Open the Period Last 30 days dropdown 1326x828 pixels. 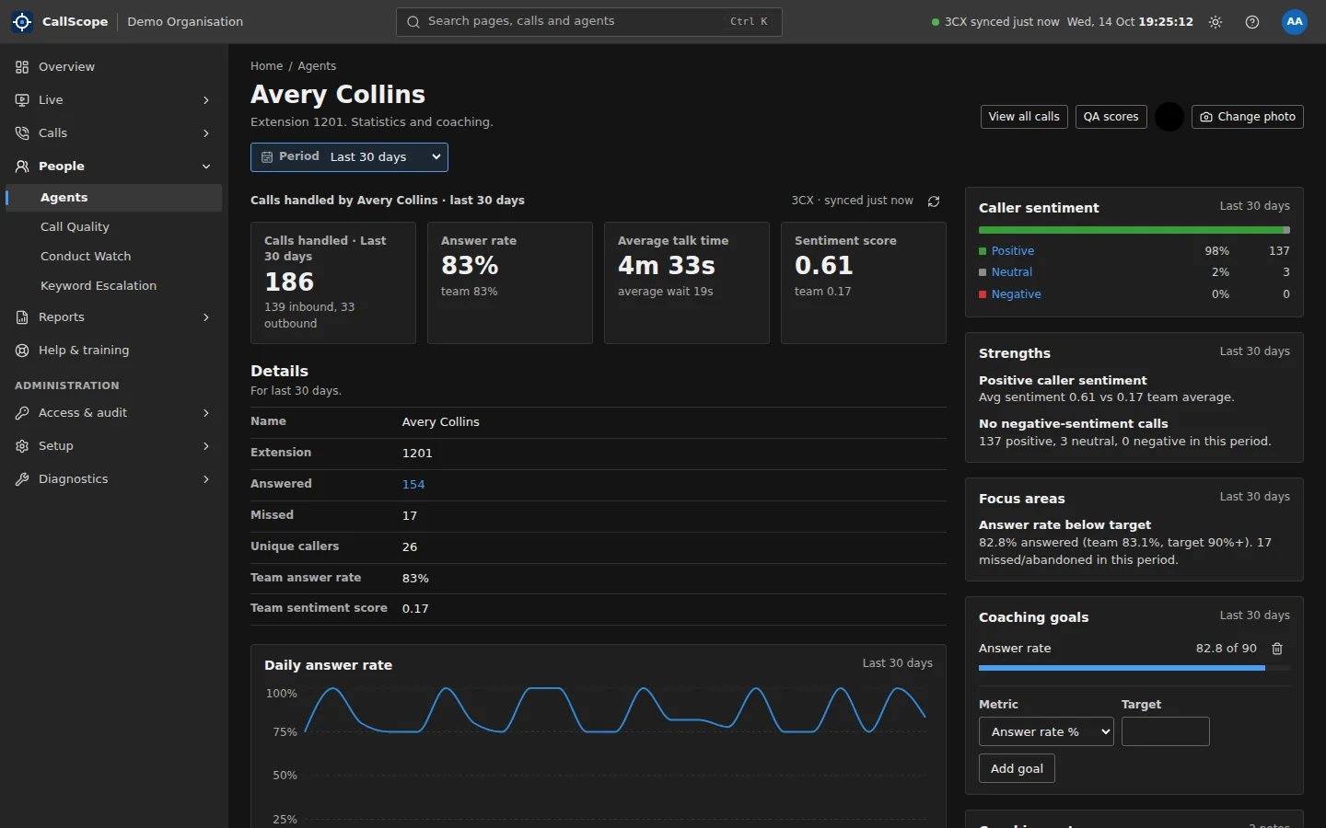click(349, 157)
